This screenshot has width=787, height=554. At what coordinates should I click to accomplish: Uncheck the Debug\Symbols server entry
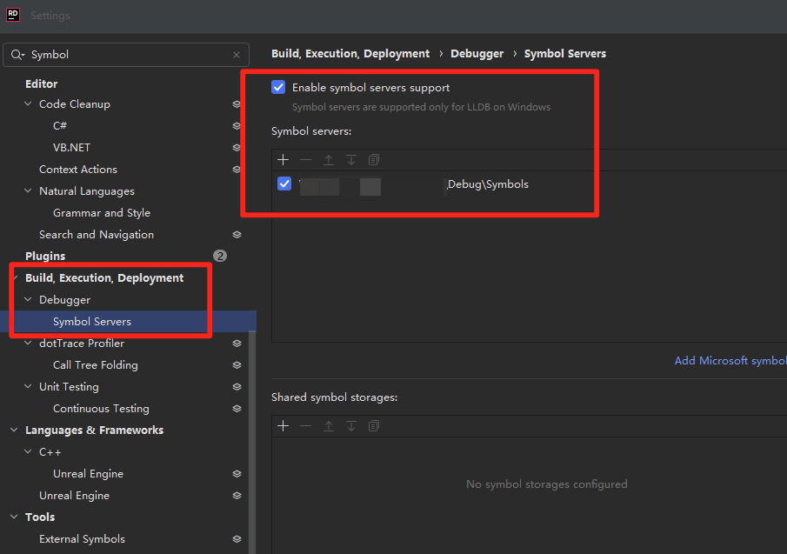(284, 184)
